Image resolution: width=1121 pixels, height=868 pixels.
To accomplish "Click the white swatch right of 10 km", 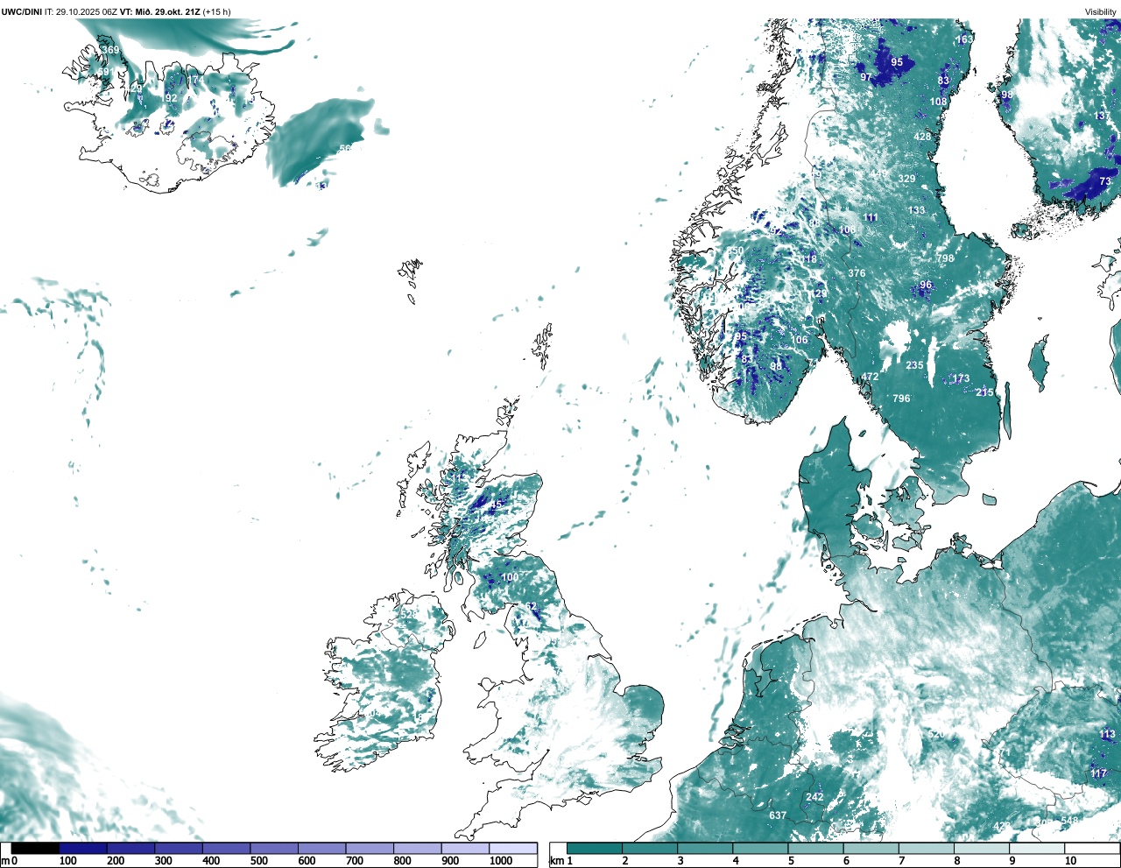I will pyautogui.click(x=1093, y=848).
